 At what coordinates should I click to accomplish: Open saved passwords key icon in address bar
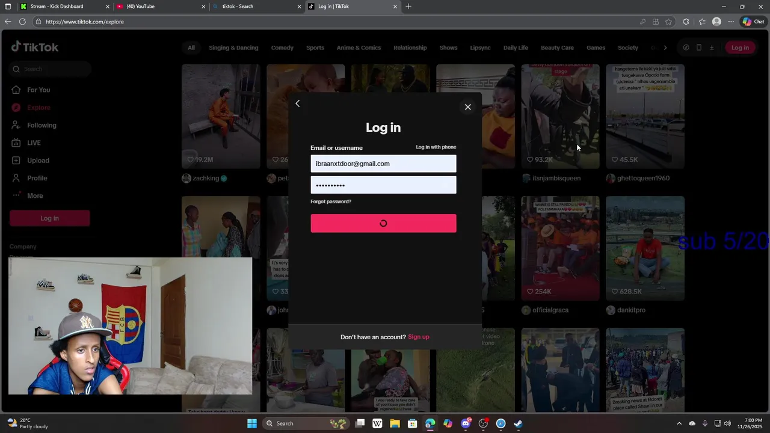pos(642,22)
